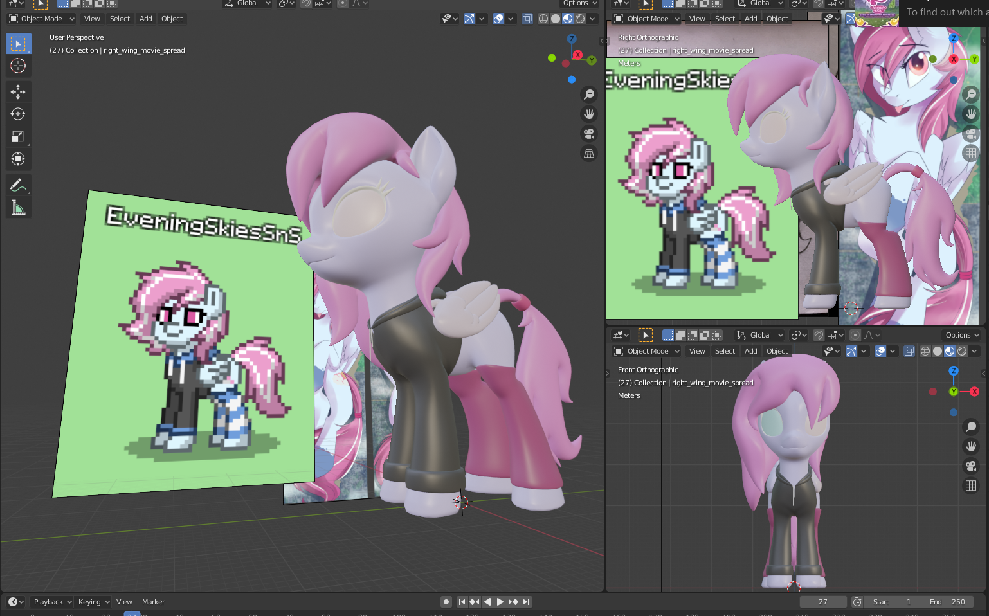
Task: Open editor type icon of Front Orthographic viewport
Action: point(621,335)
